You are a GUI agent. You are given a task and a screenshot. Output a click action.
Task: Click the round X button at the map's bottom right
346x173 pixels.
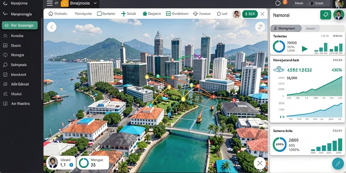click(259, 163)
